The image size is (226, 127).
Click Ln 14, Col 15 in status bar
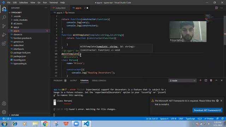(x=152, y=119)
